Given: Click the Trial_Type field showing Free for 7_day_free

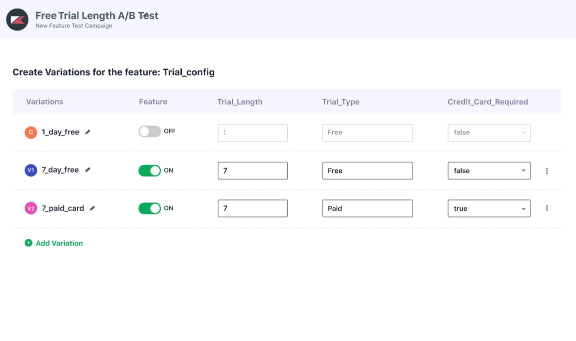Looking at the screenshot, I should click(x=368, y=170).
